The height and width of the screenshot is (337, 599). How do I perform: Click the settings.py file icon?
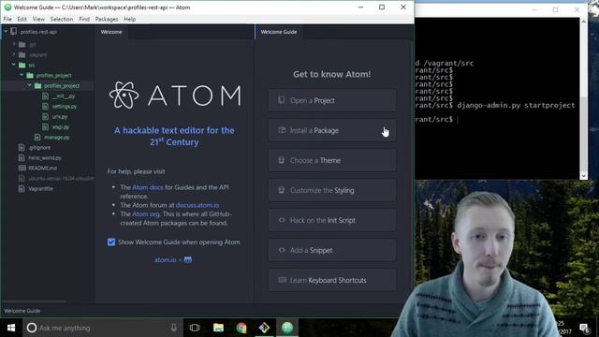pos(45,106)
